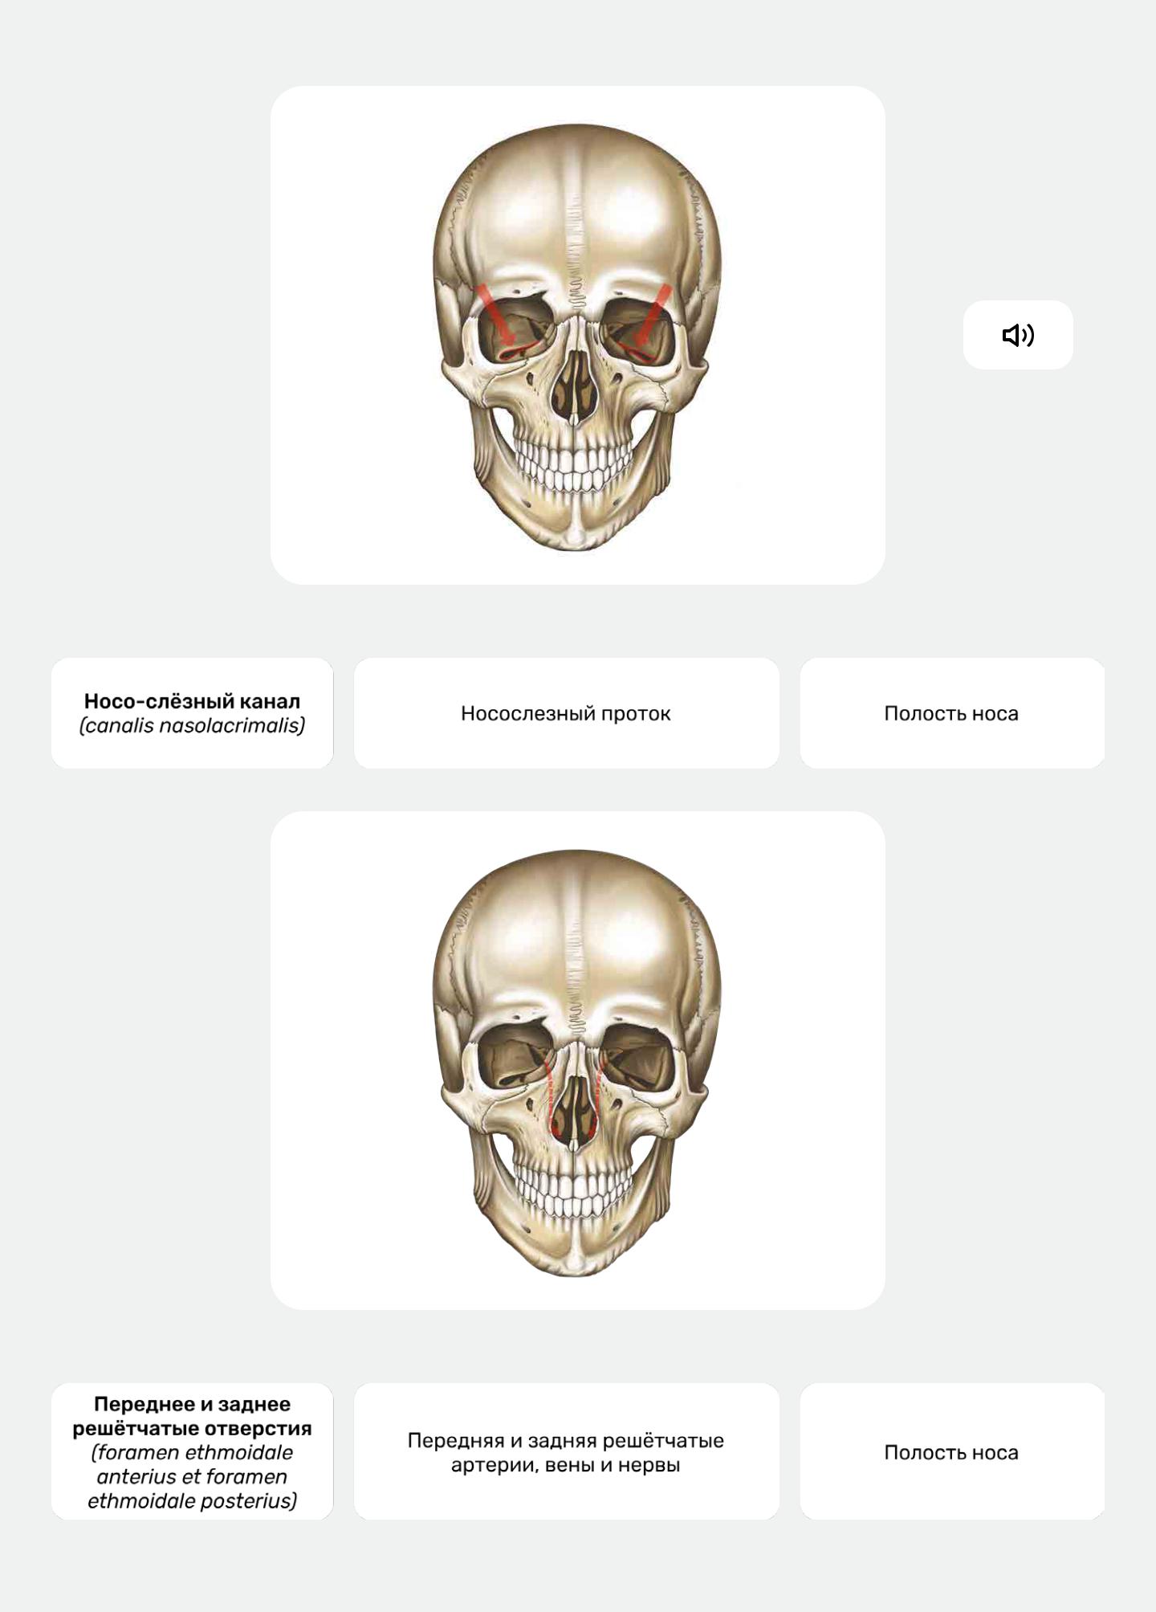Click 'Полость носа' in the nasolacrimal canal row
The height and width of the screenshot is (1612, 1156).
952,713
